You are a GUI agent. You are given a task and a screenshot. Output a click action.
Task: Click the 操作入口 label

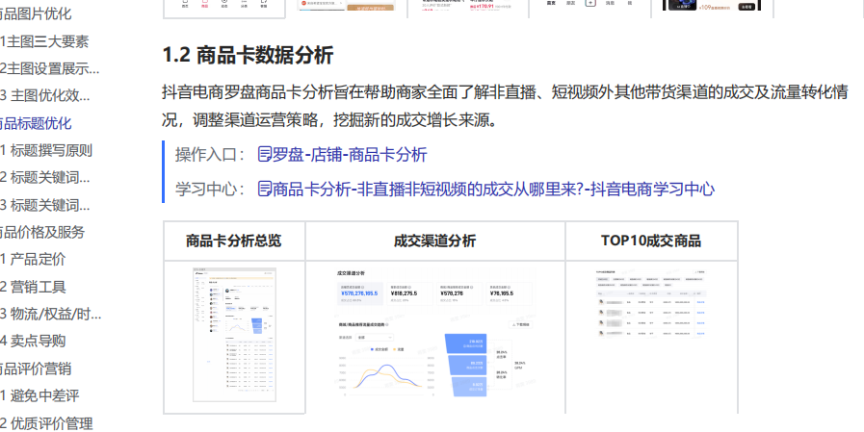click(x=211, y=155)
